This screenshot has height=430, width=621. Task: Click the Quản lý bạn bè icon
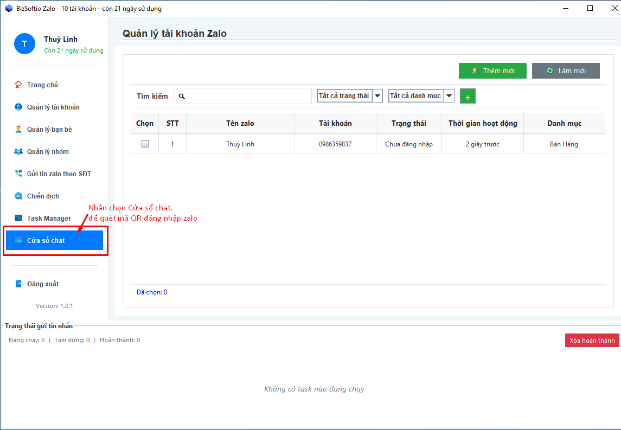click(x=18, y=129)
